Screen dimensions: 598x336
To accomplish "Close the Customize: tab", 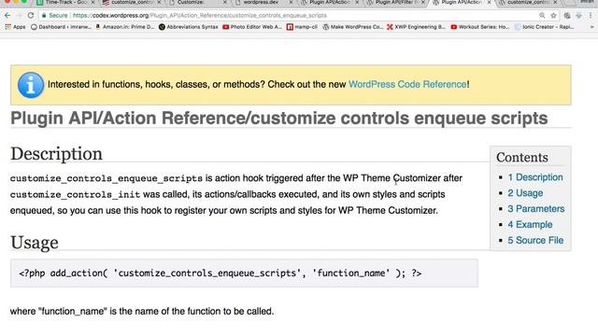I will [x=224, y=2].
